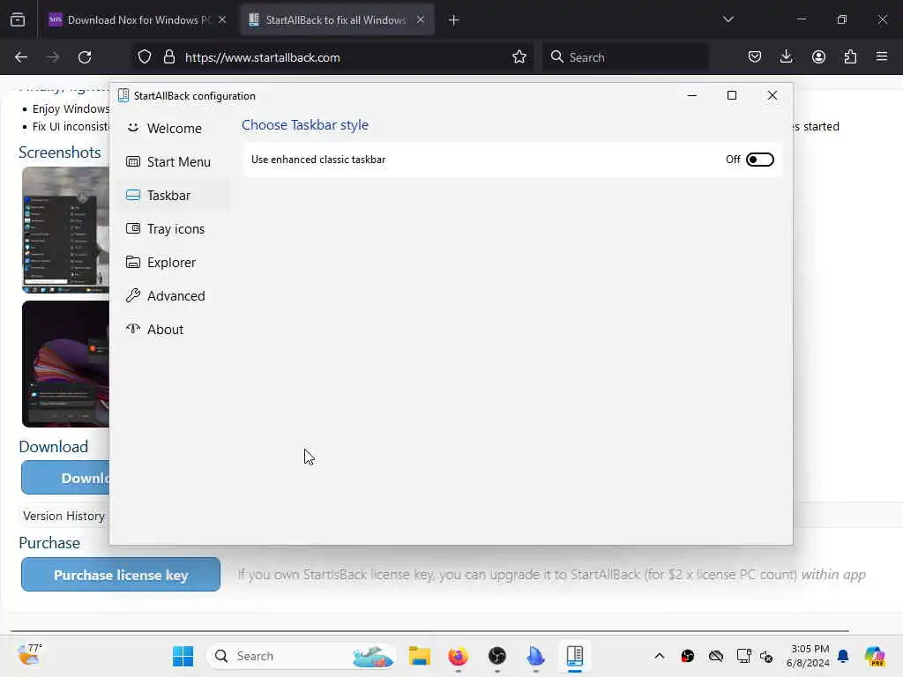Open the weather widget showing 77°

(x=29, y=656)
